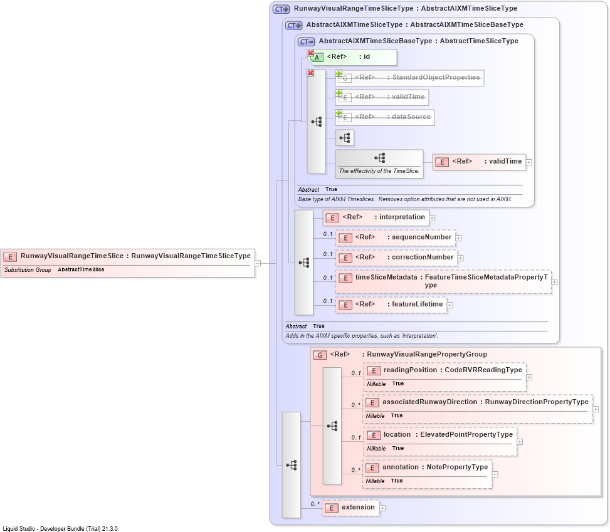Select the sequence icon in the tall base-type compositor
The height and width of the screenshot is (532, 610).
tap(316, 122)
